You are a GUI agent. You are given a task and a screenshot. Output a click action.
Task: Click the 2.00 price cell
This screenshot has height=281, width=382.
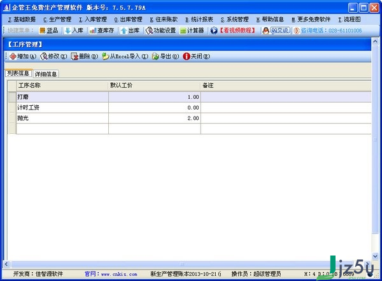[x=155, y=118]
